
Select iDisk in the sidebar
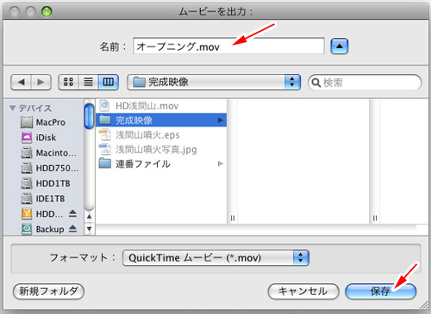(43, 138)
